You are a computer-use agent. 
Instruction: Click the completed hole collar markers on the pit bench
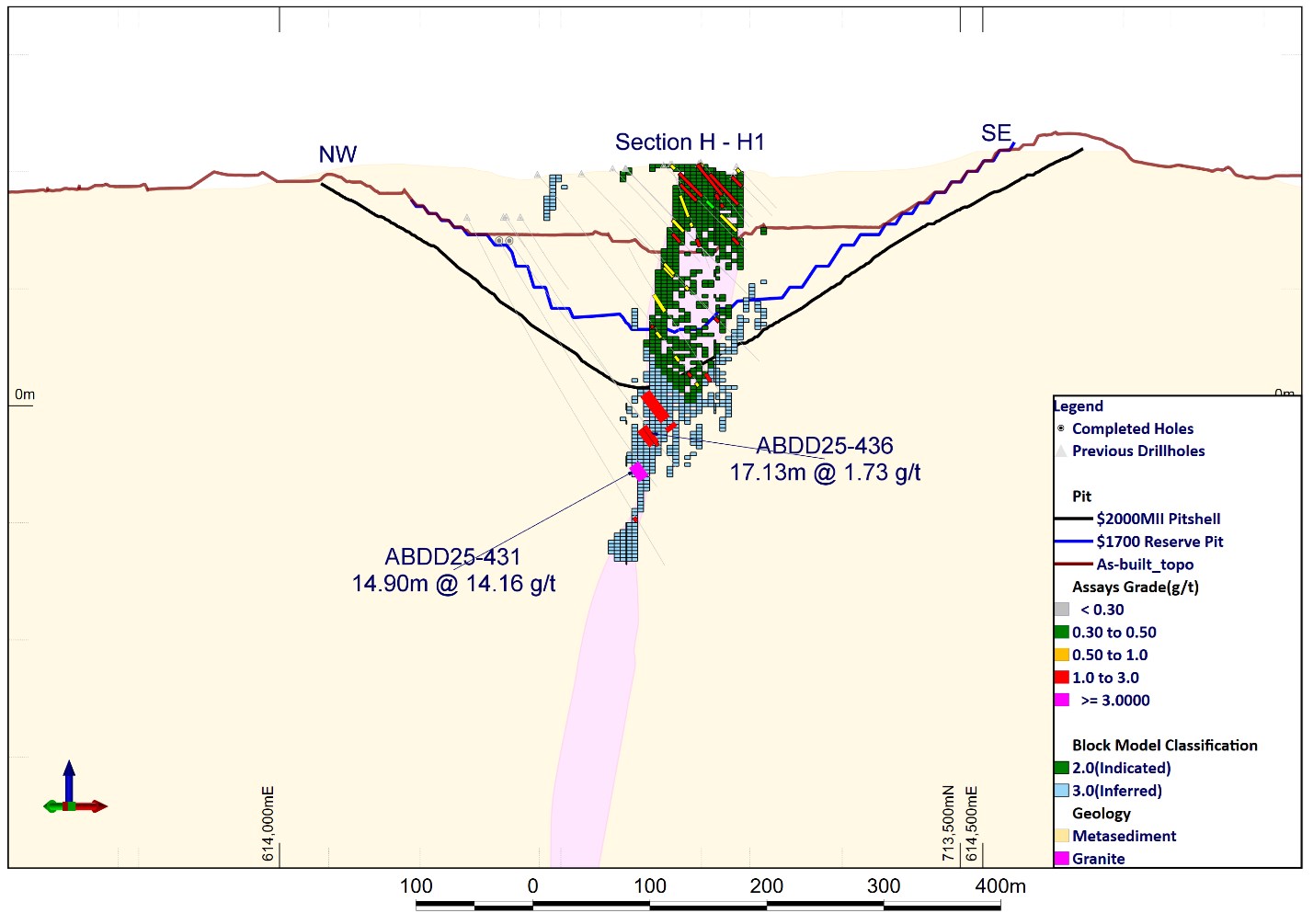[x=504, y=241]
